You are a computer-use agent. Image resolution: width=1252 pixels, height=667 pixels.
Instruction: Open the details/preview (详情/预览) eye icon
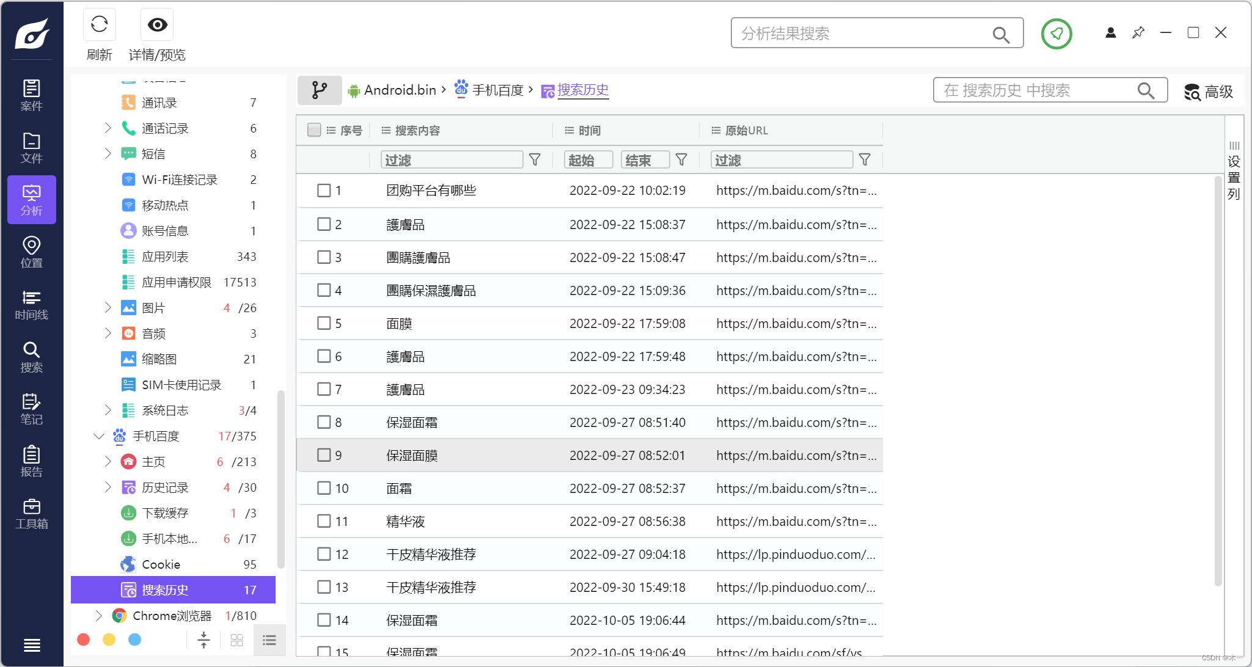pyautogui.click(x=157, y=25)
